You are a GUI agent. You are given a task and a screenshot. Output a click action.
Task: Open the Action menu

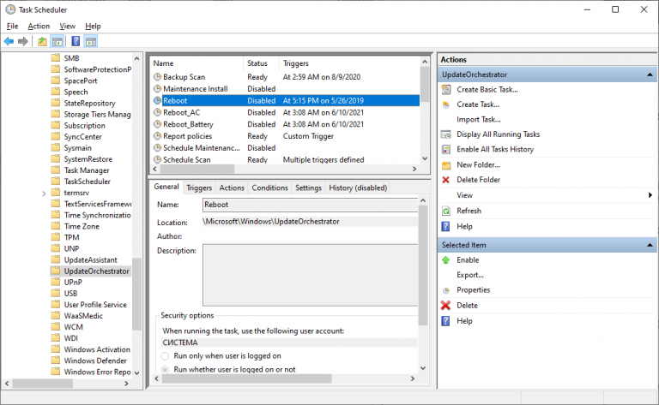tap(39, 27)
